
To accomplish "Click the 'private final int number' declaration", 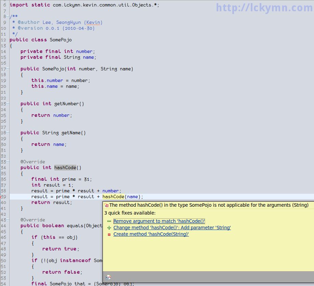I will 58,51.
